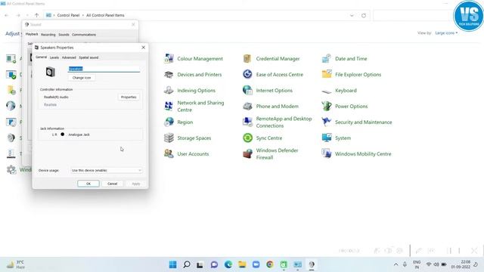This screenshot has height=272, width=484.
Task: Click OK in Speakers Properties
Action: (x=88, y=184)
